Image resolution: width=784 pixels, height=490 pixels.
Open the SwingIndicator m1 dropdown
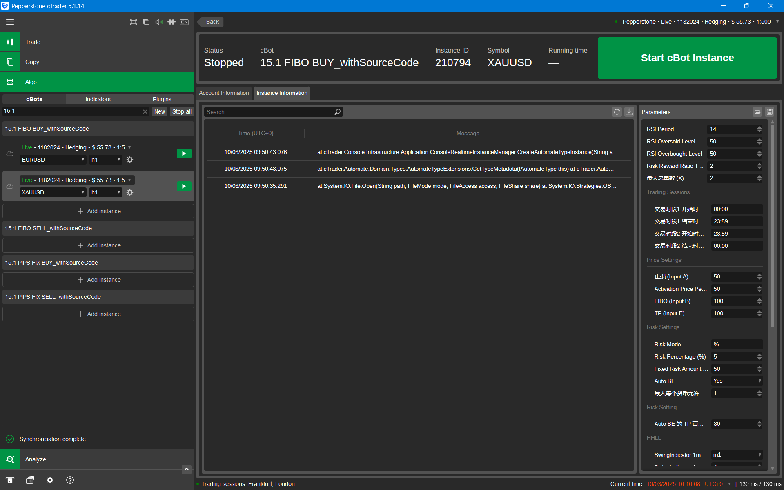737,455
